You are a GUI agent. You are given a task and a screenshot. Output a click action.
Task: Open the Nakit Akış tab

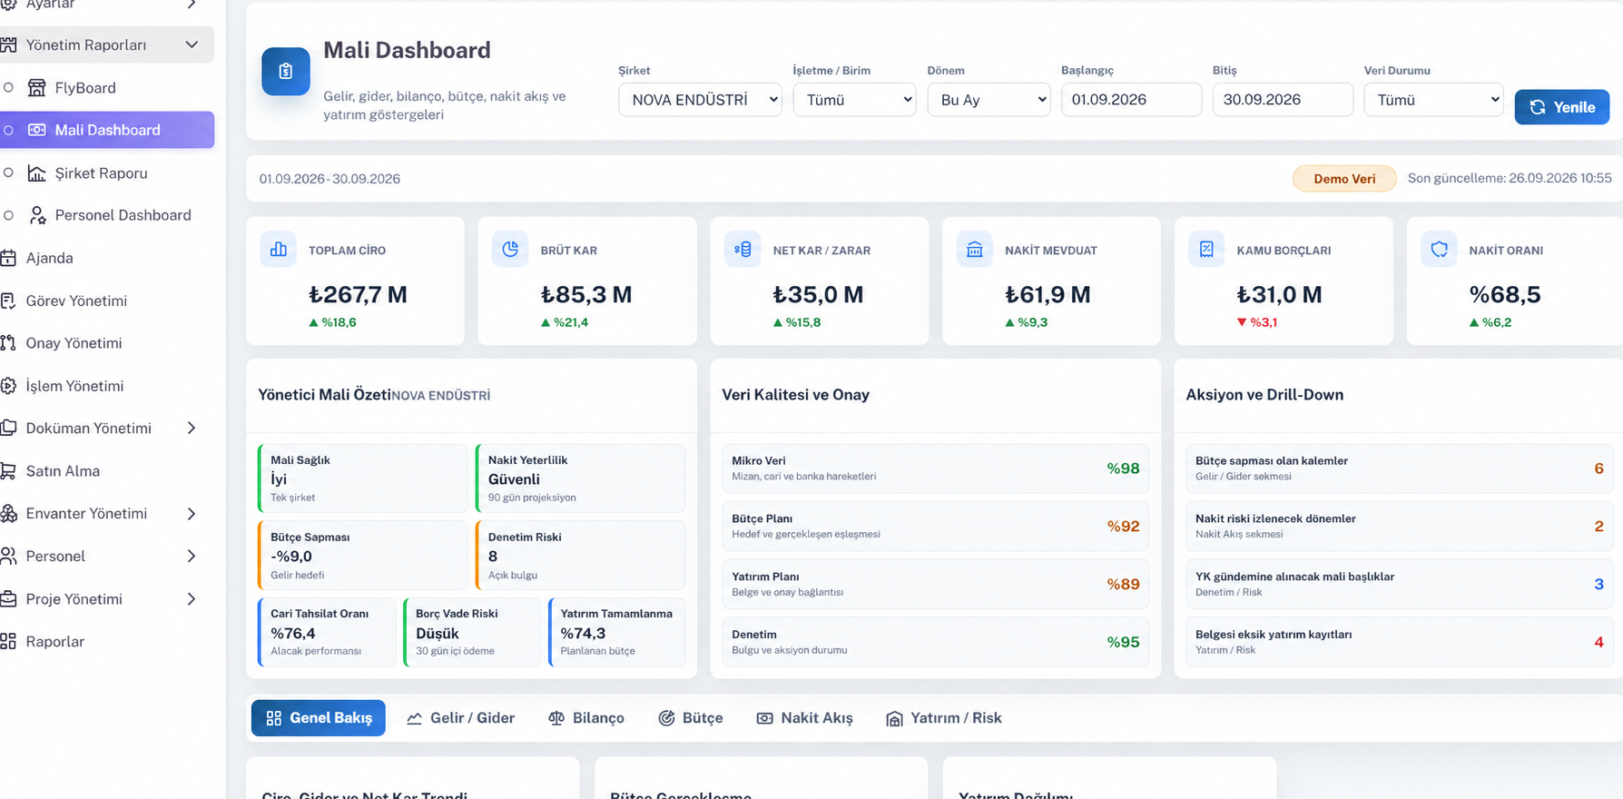(x=804, y=718)
